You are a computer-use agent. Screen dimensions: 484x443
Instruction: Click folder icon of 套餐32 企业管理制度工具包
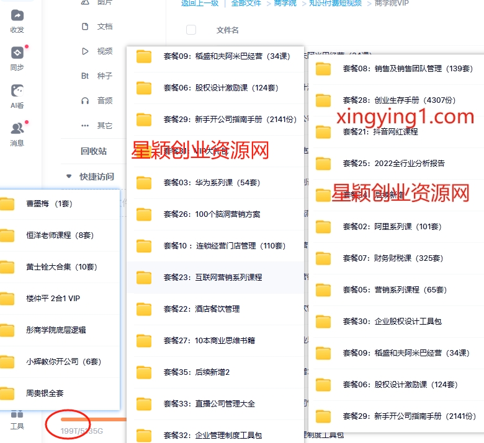(x=144, y=436)
